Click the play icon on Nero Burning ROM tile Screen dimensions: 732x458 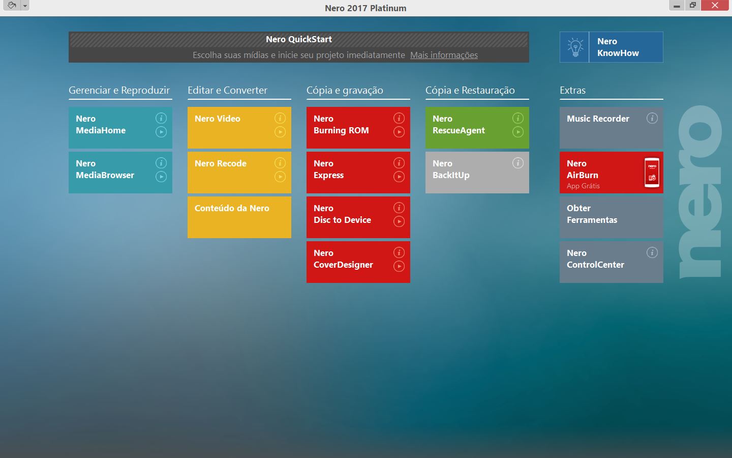[399, 132]
